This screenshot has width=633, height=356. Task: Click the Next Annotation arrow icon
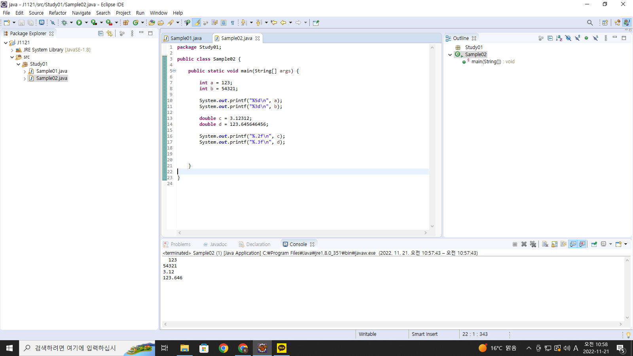[244, 23]
